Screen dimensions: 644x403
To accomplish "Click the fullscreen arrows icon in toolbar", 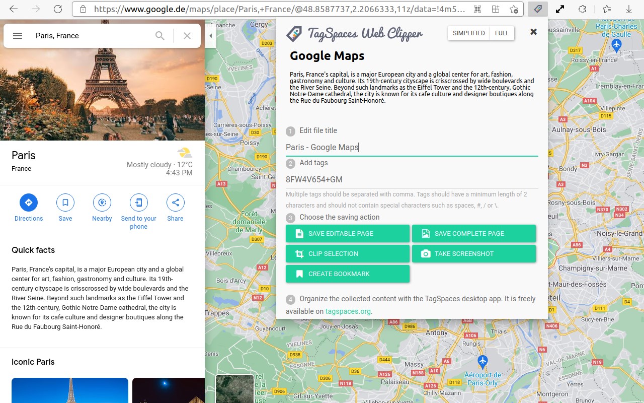I will click(559, 9).
